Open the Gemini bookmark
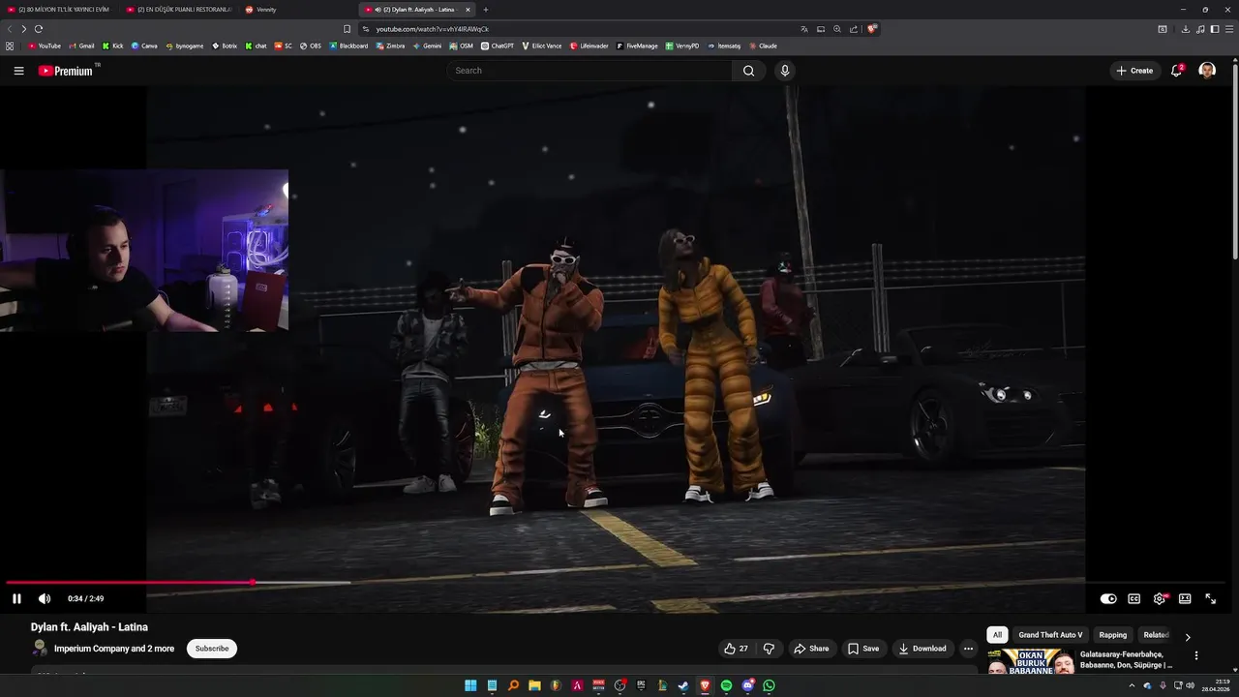This screenshot has height=697, width=1239. tap(427, 45)
